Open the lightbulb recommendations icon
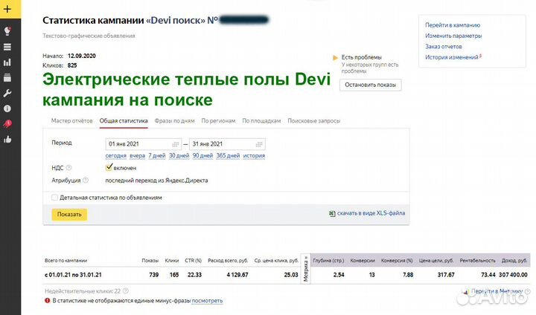Viewport: 536px width, 315px height. pos(7,31)
